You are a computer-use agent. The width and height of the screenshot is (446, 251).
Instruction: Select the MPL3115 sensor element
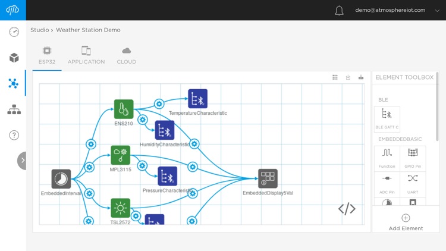click(120, 155)
